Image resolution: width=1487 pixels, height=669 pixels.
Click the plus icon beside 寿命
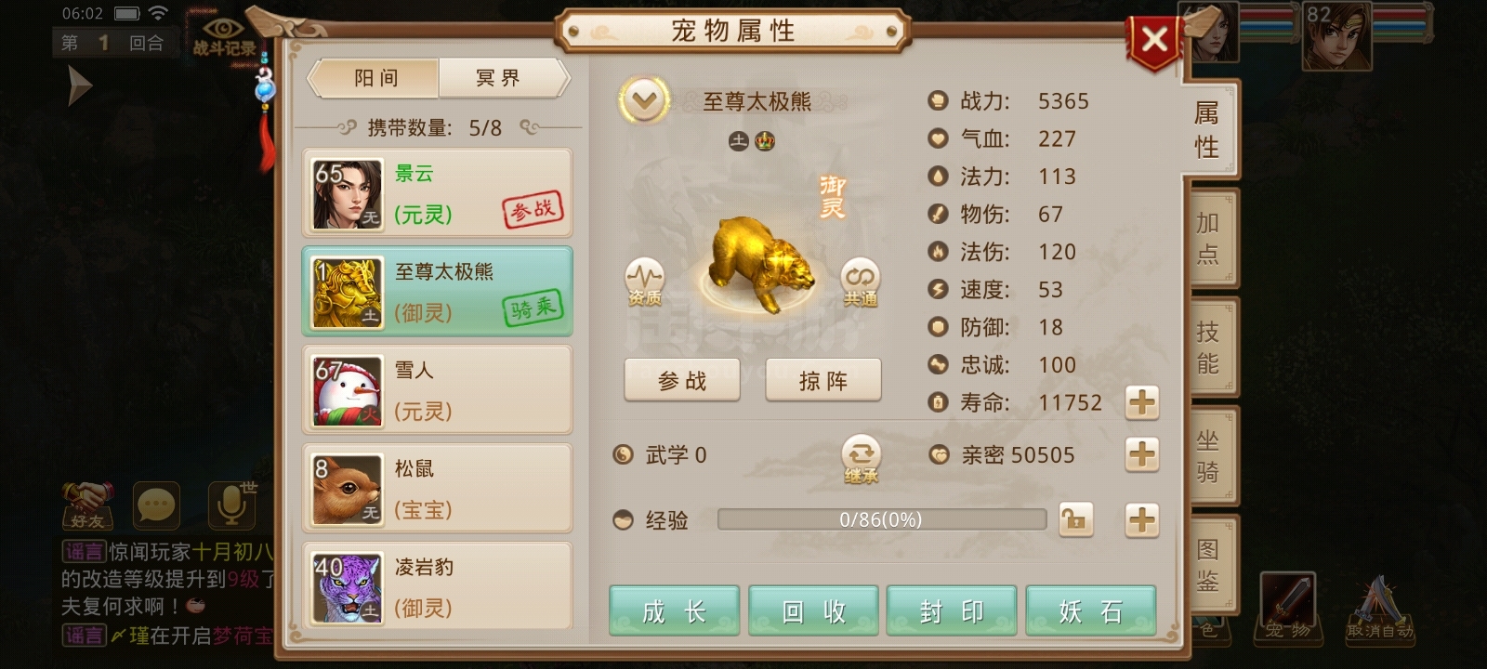click(x=1142, y=402)
